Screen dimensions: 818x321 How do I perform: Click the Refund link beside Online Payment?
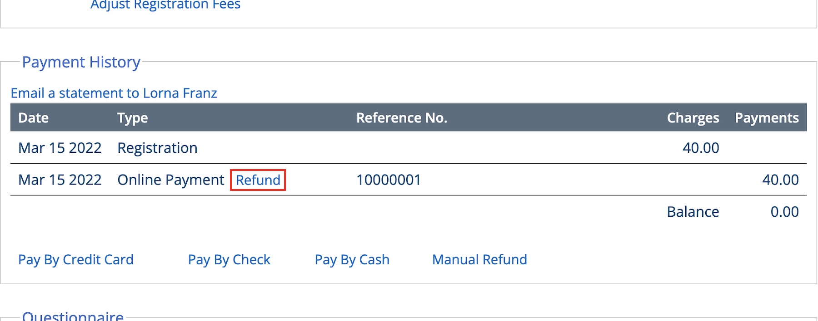pos(258,180)
